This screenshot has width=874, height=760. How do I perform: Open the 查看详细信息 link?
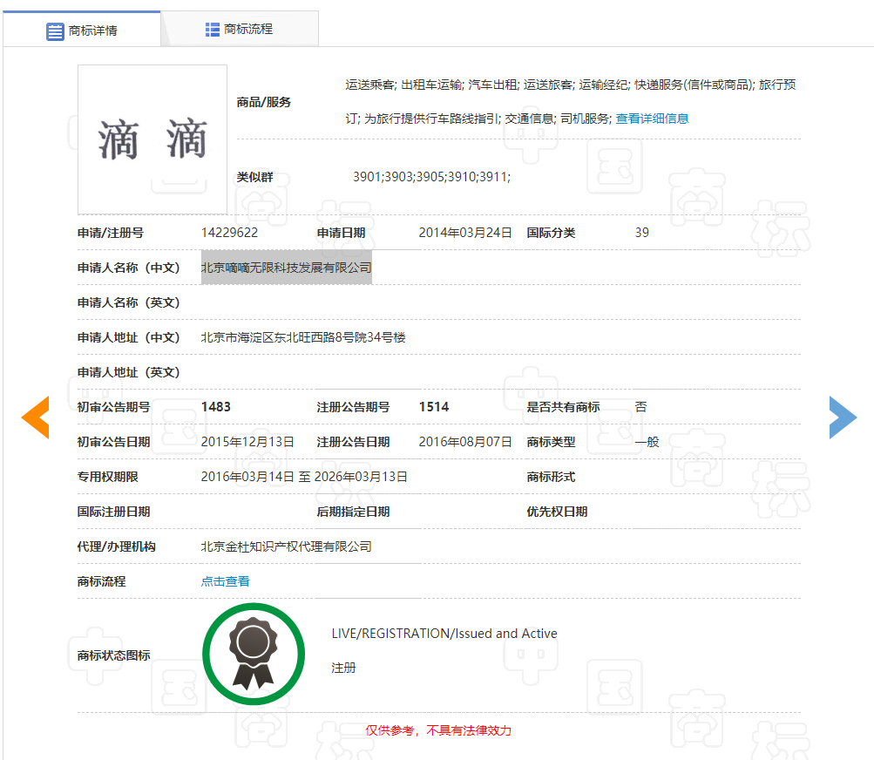pyautogui.click(x=652, y=119)
